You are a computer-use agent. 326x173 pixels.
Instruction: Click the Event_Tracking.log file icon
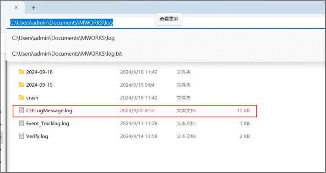coord(22,123)
